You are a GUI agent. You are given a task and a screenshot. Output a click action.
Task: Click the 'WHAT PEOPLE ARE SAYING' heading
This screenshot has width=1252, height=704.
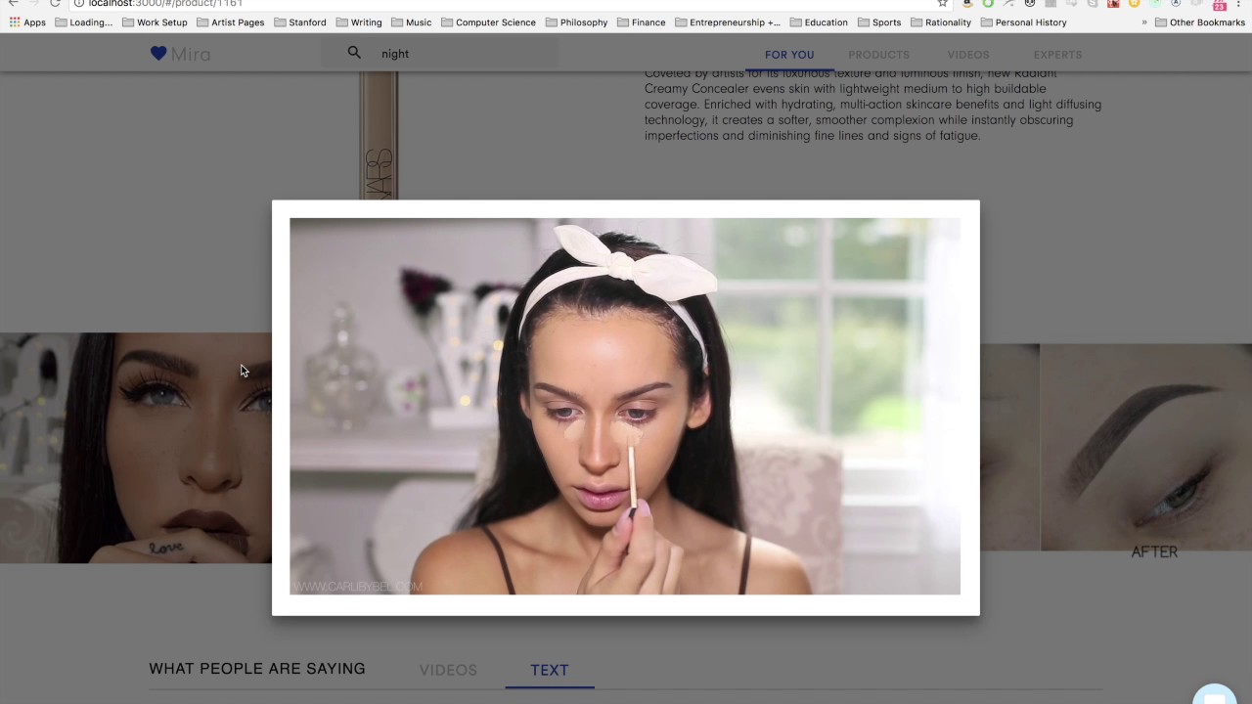click(x=257, y=669)
